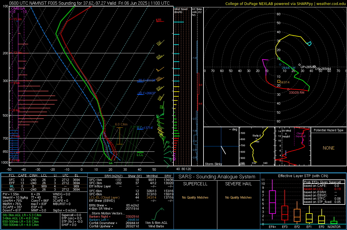
Task: Click the ConvT = 86F value
Action: click(40, 201)
